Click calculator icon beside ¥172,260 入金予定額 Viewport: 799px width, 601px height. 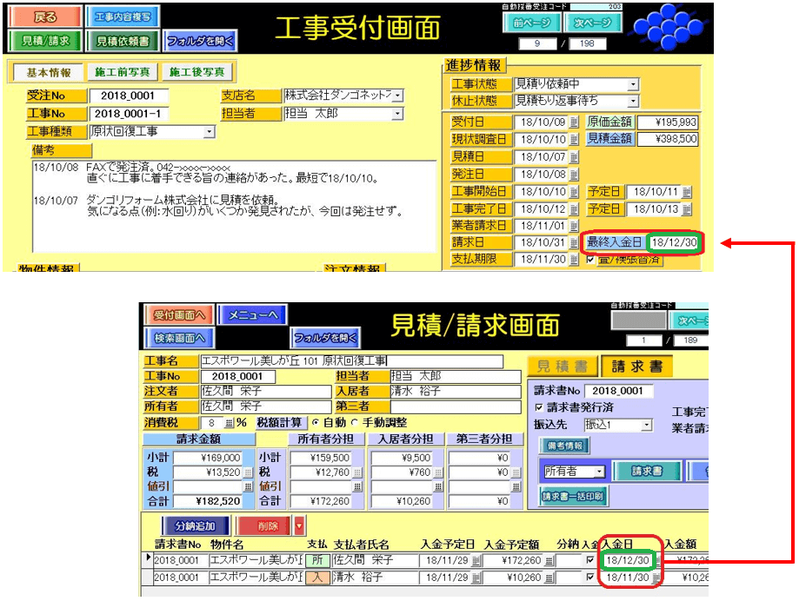tap(549, 561)
